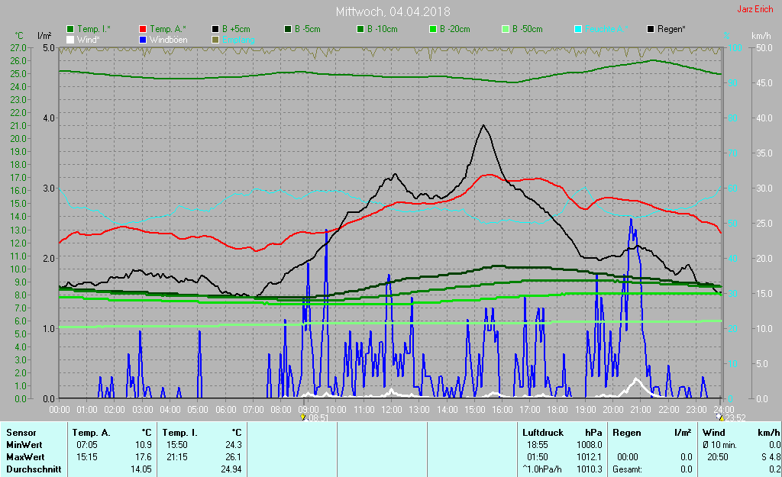Click the 08:51 marker below the time axis
The width and height of the screenshot is (782, 477).
click(315, 417)
